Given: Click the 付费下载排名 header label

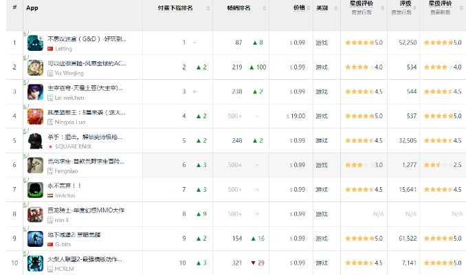Looking at the screenshot, I should [x=175, y=8].
